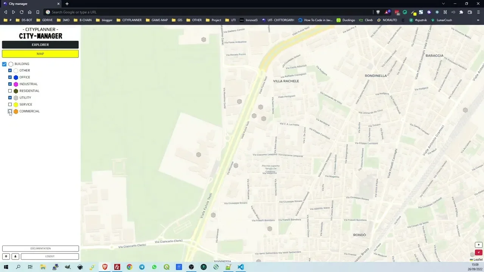Switch to the EXPLORER tab
This screenshot has width=484, height=272.
(x=40, y=45)
